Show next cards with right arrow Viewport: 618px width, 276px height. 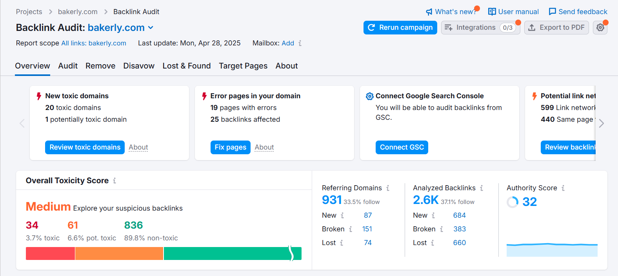click(602, 123)
